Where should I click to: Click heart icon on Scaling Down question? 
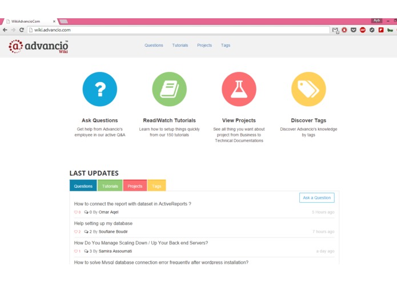click(76, 251)
